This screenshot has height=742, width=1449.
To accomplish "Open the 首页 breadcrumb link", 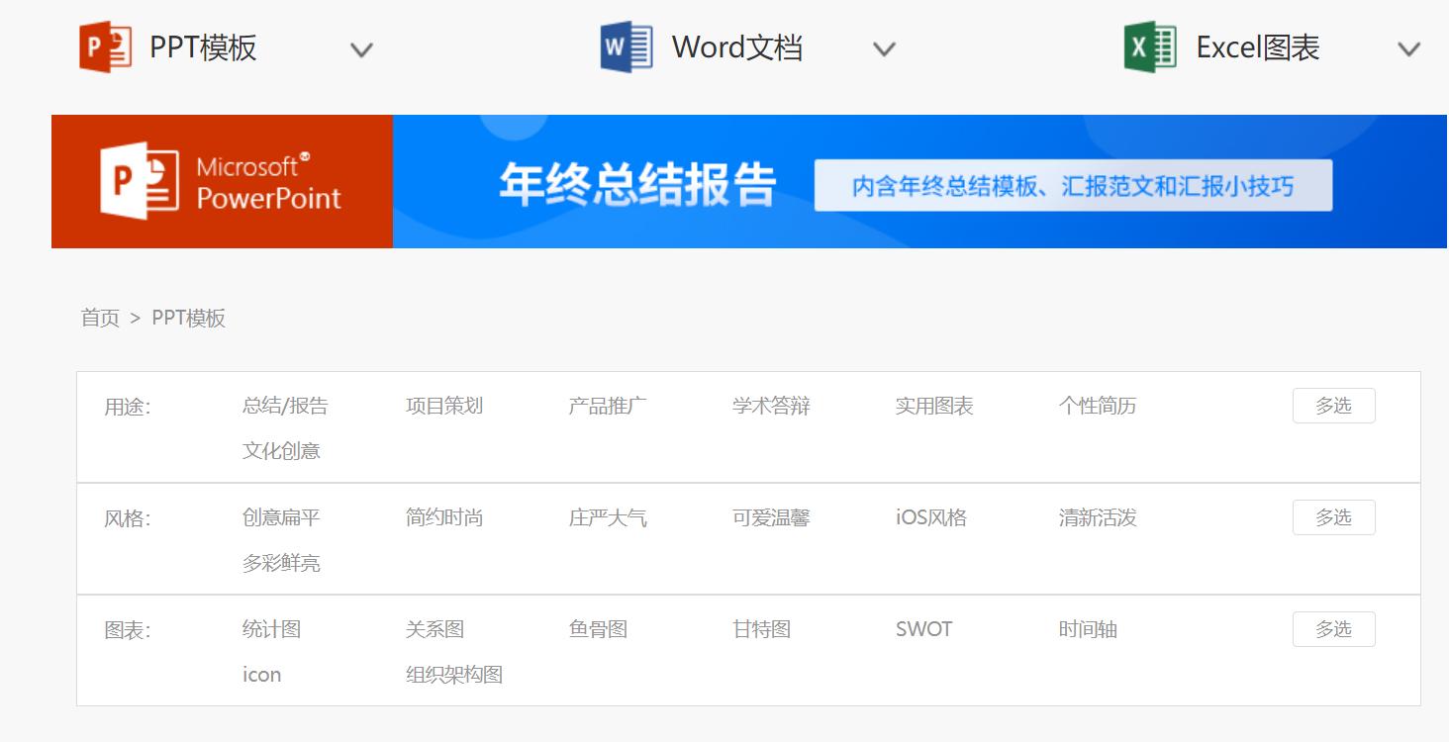I will 99,318.
